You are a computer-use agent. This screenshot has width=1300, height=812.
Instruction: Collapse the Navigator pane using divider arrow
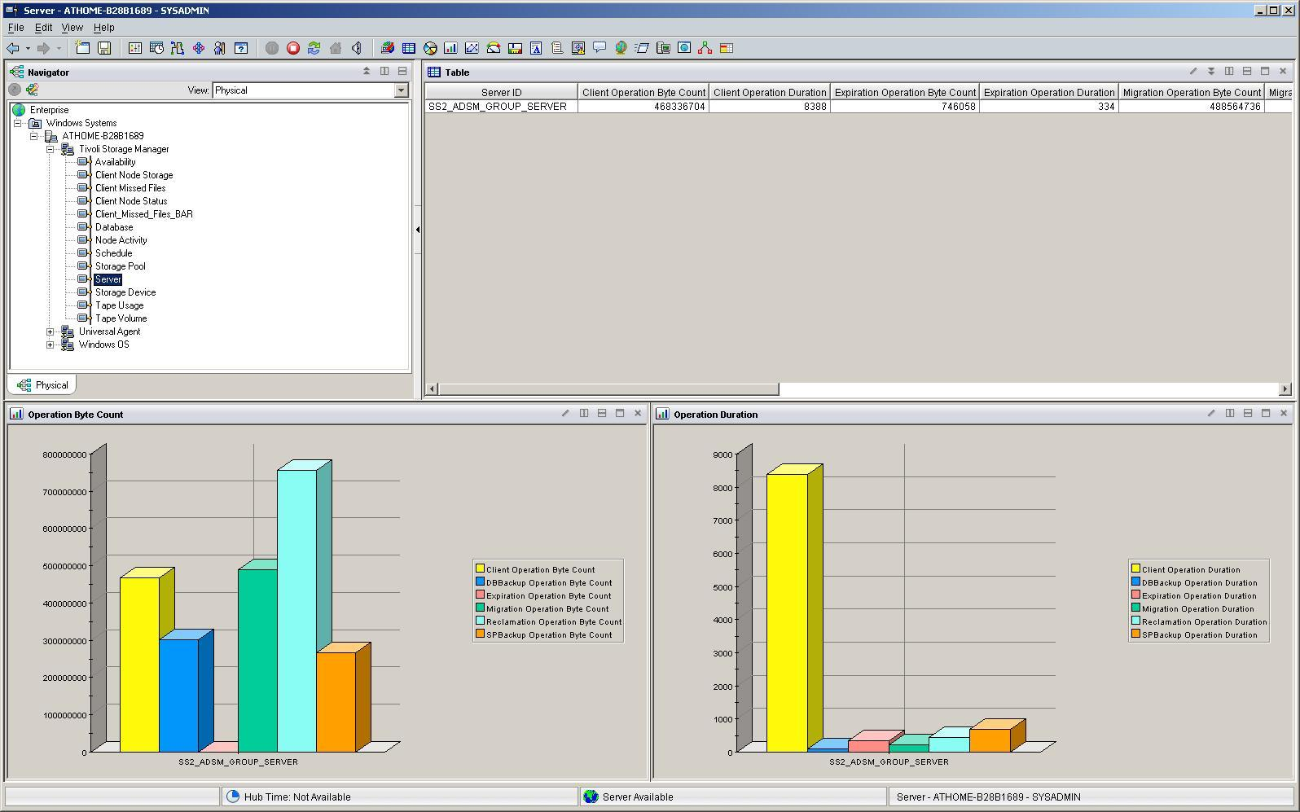[418, 230]
